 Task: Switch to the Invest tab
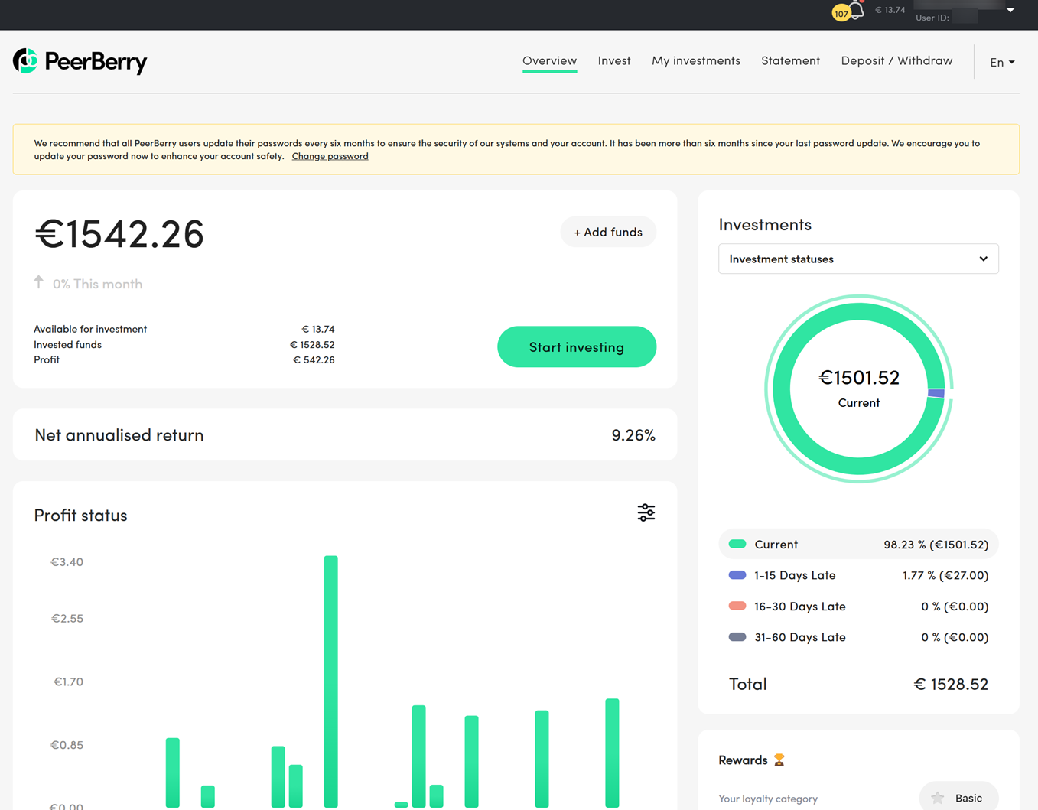613,60
